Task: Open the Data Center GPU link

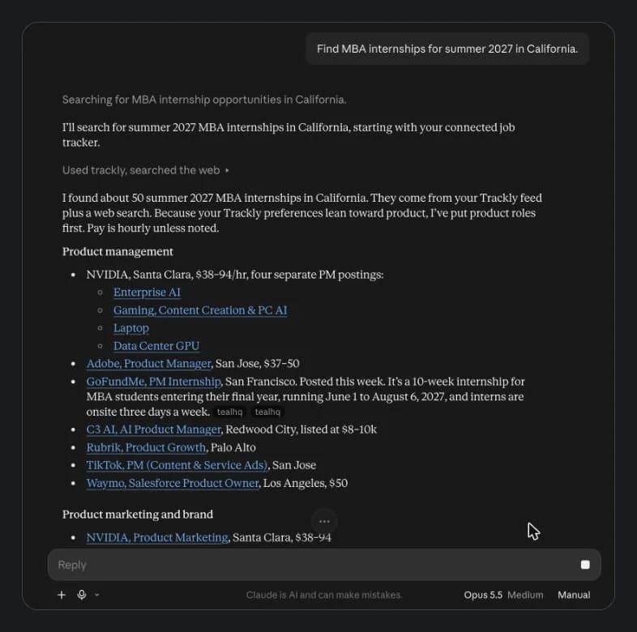Action: point(156,346)
